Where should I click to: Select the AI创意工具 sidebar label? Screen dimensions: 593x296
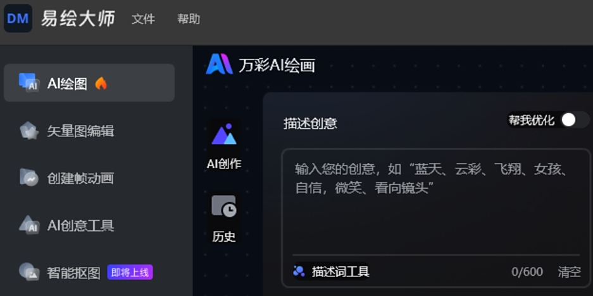point(80,225)
